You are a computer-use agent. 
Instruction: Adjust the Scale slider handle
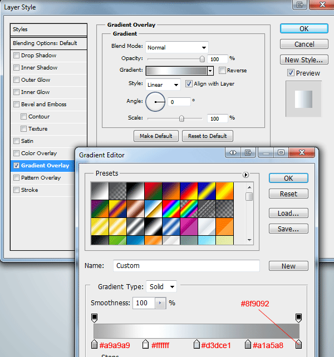coord(181,118)
